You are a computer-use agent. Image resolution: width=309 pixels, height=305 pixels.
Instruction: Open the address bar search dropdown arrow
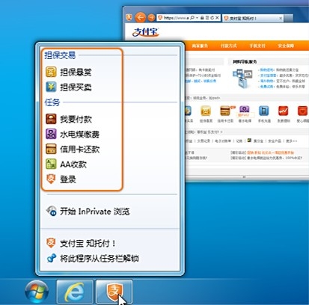pyautogui.click(x=198, y=18)
